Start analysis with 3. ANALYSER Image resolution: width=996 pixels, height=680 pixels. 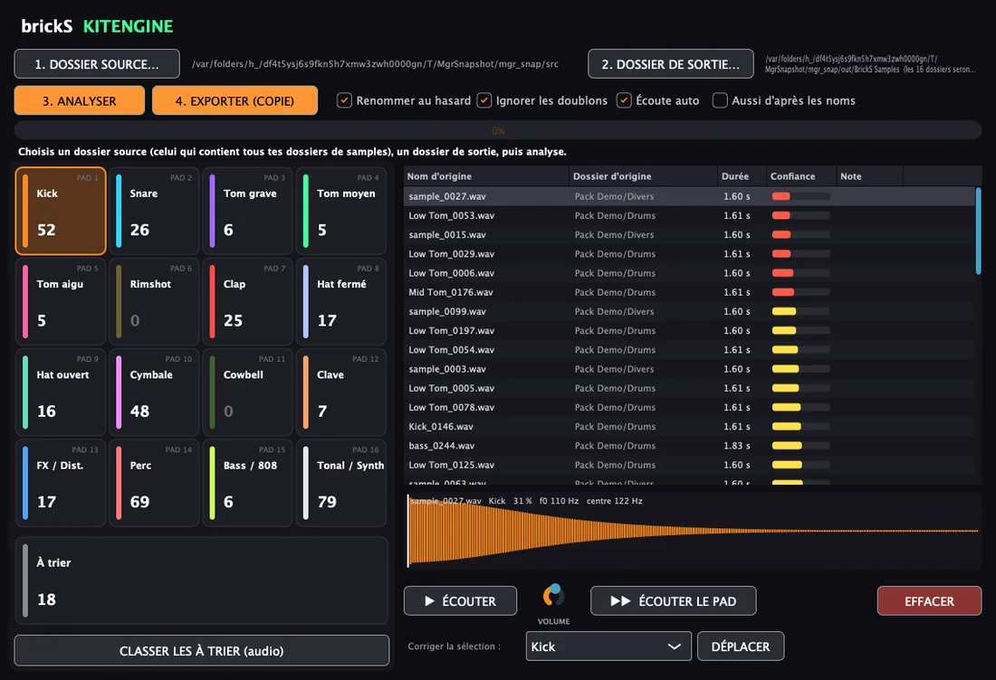click(80, 101)
